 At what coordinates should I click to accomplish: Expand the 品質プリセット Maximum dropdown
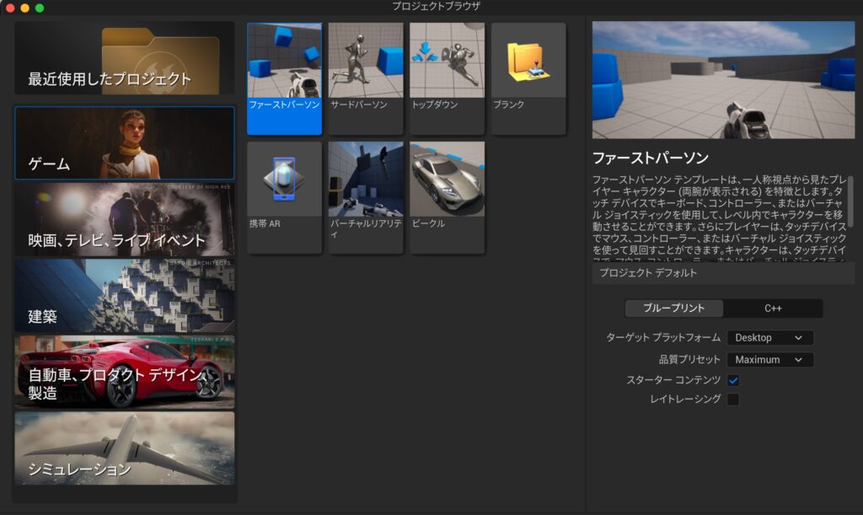769,360
